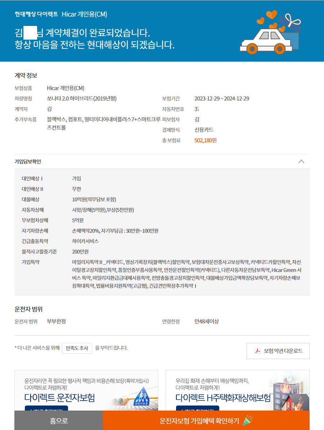
Task: Click the burning house image in banner
Action: coord(291,394)
